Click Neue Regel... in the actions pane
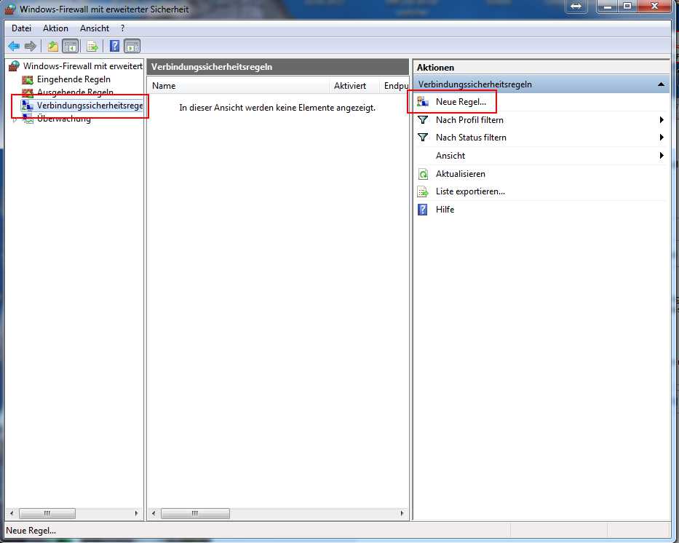679x543 pixels. [461, 102]
